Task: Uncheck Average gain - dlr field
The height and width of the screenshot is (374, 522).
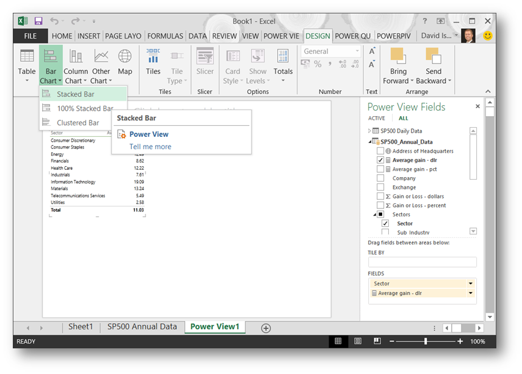Action: (x=380, y=160)
